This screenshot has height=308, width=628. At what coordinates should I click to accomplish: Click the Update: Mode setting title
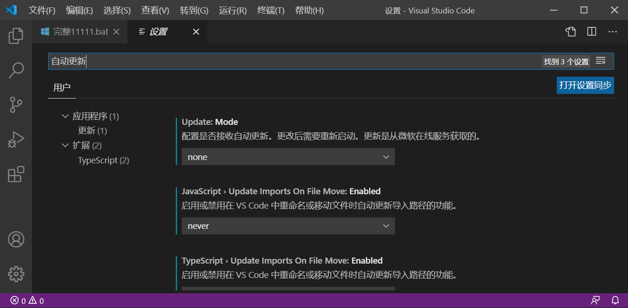(210, 122)
